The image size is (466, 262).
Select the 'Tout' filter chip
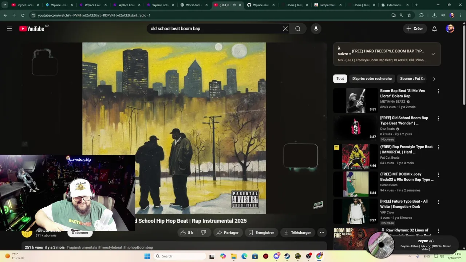tap(340, 79)
